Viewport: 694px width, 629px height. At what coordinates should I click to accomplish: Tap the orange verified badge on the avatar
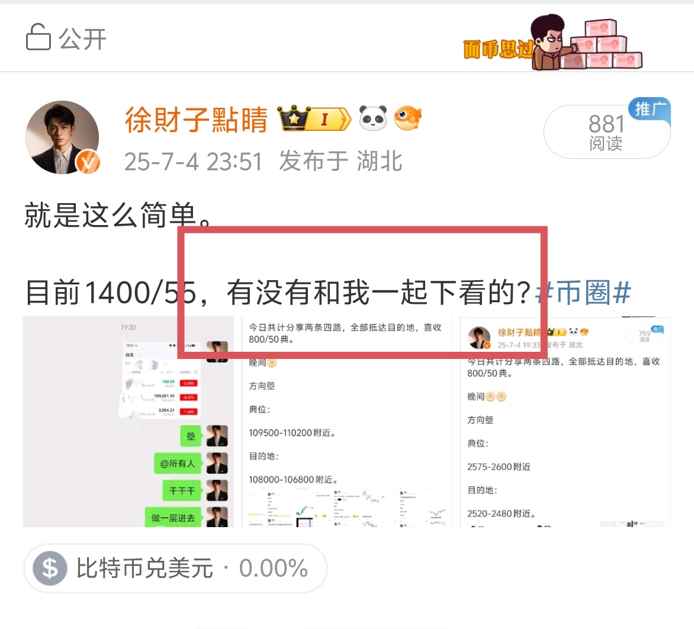(88, 162)
